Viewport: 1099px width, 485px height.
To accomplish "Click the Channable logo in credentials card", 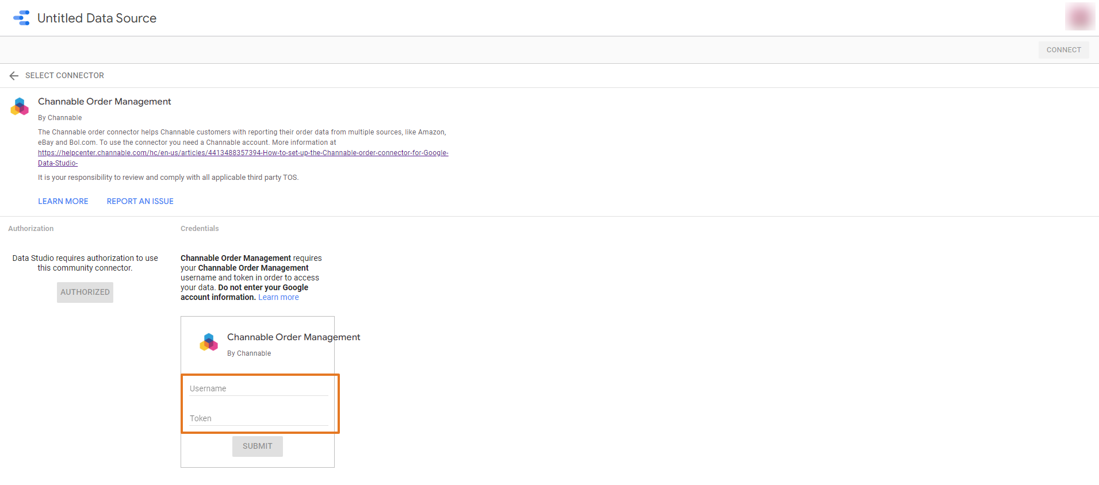I will point(209,342).
